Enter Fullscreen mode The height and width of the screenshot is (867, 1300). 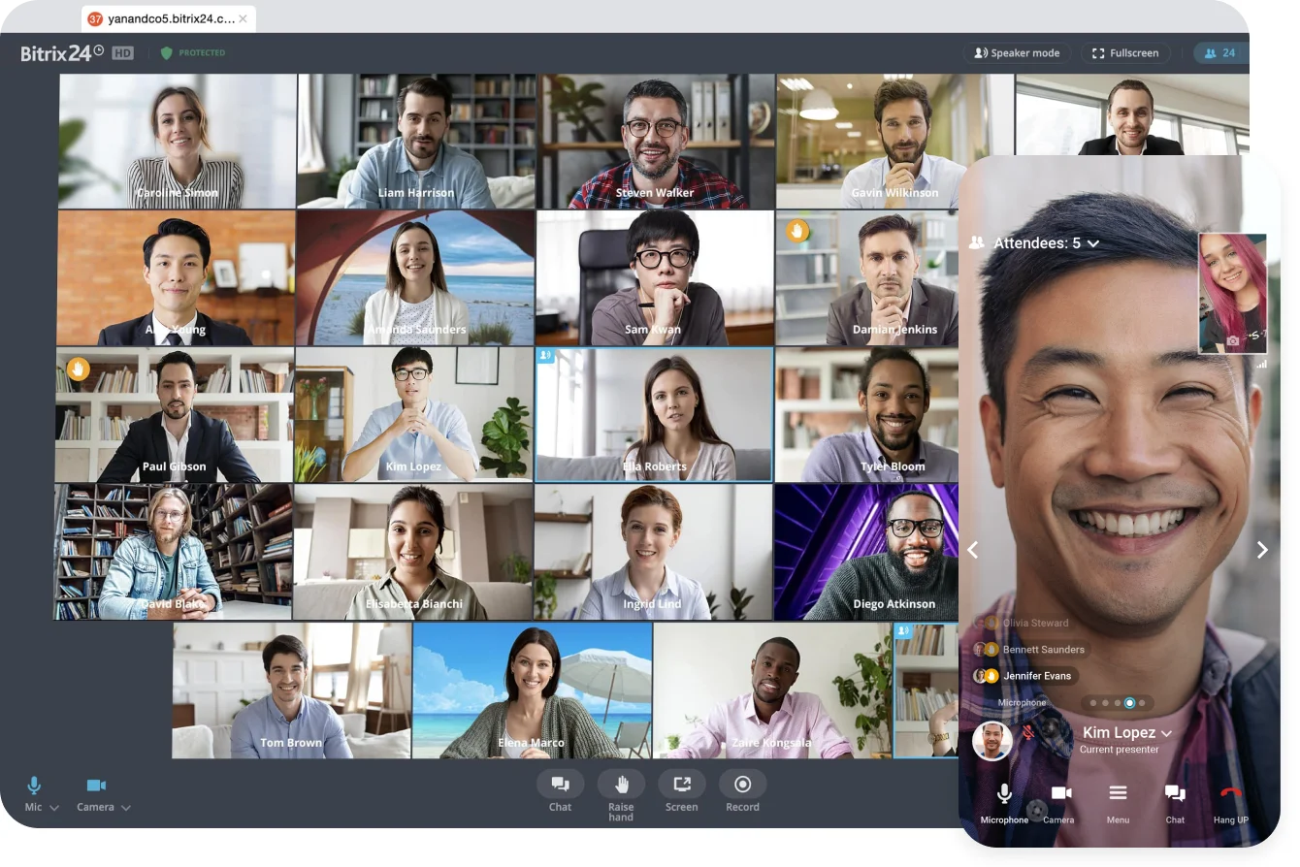[x=1124, y=52]
